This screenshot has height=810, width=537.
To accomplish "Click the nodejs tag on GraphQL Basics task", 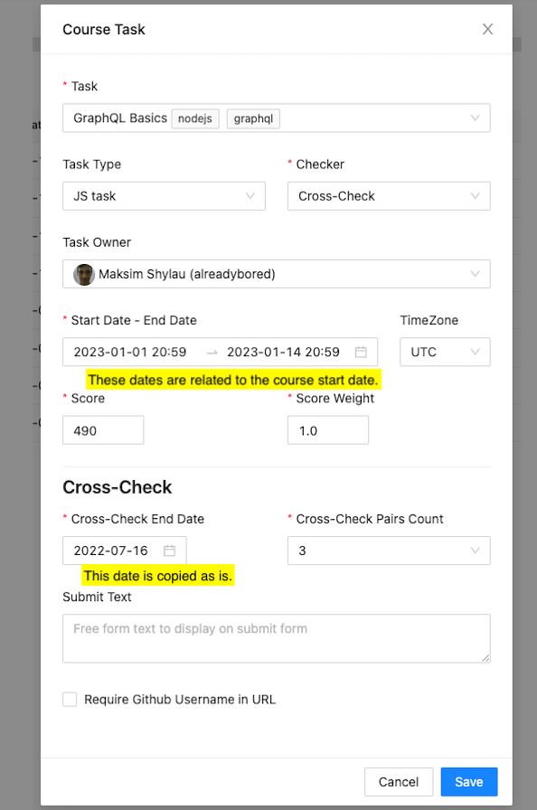I will [194, 118].
